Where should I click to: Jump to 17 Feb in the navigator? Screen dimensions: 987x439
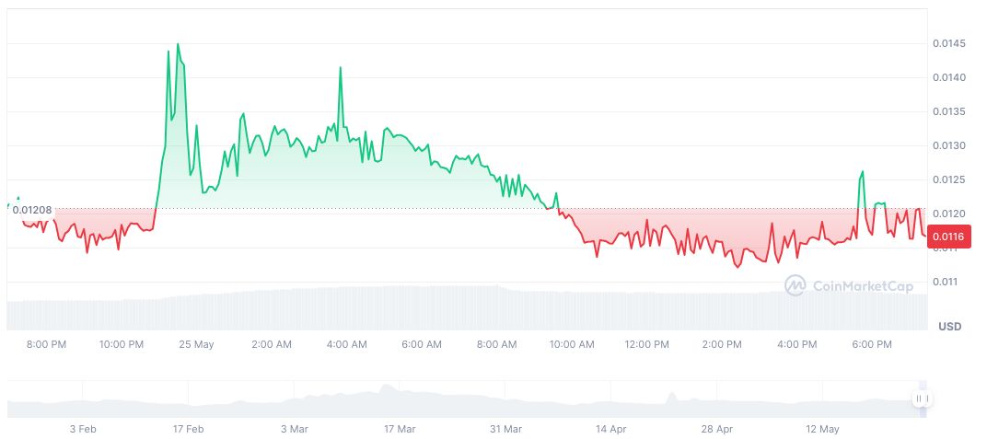[189, 429]
